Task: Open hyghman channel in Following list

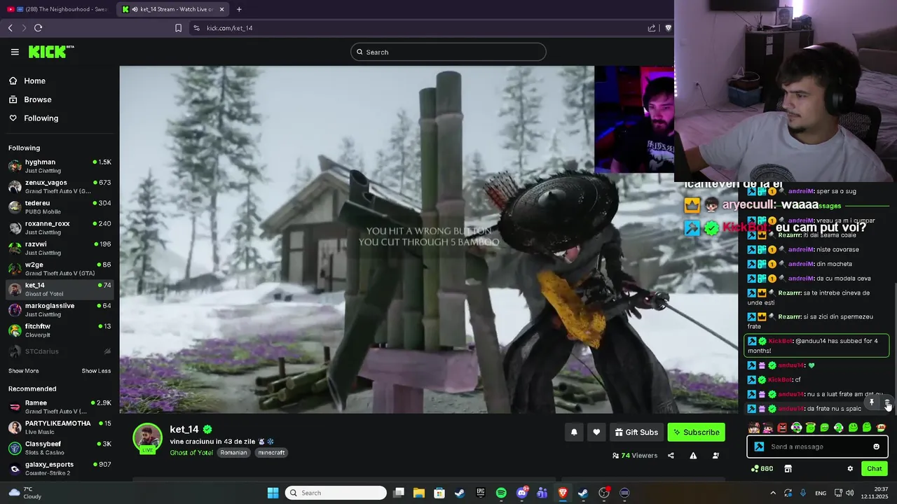Action: [60, 166]
